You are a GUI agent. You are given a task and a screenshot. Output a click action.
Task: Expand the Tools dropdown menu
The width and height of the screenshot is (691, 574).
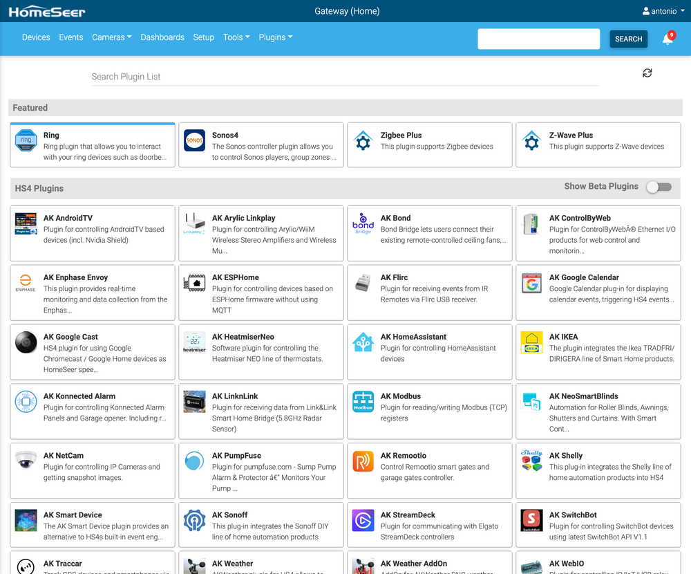pyautogui.click(x=236, y=37)
